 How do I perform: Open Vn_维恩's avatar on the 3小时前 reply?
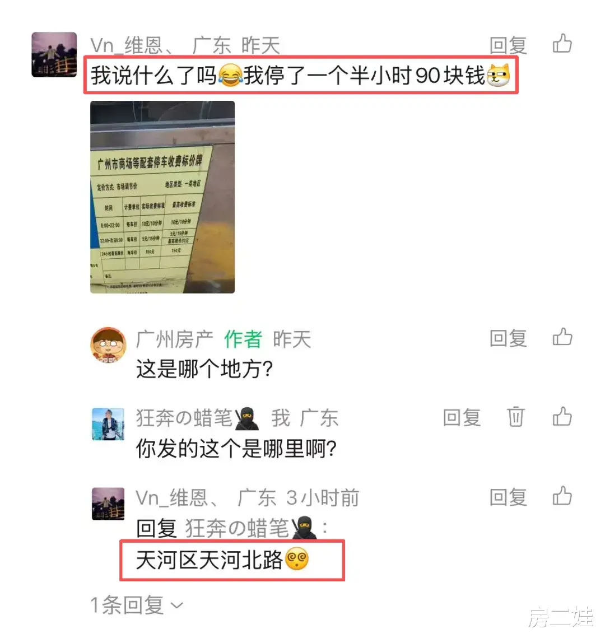pos(108,504)
